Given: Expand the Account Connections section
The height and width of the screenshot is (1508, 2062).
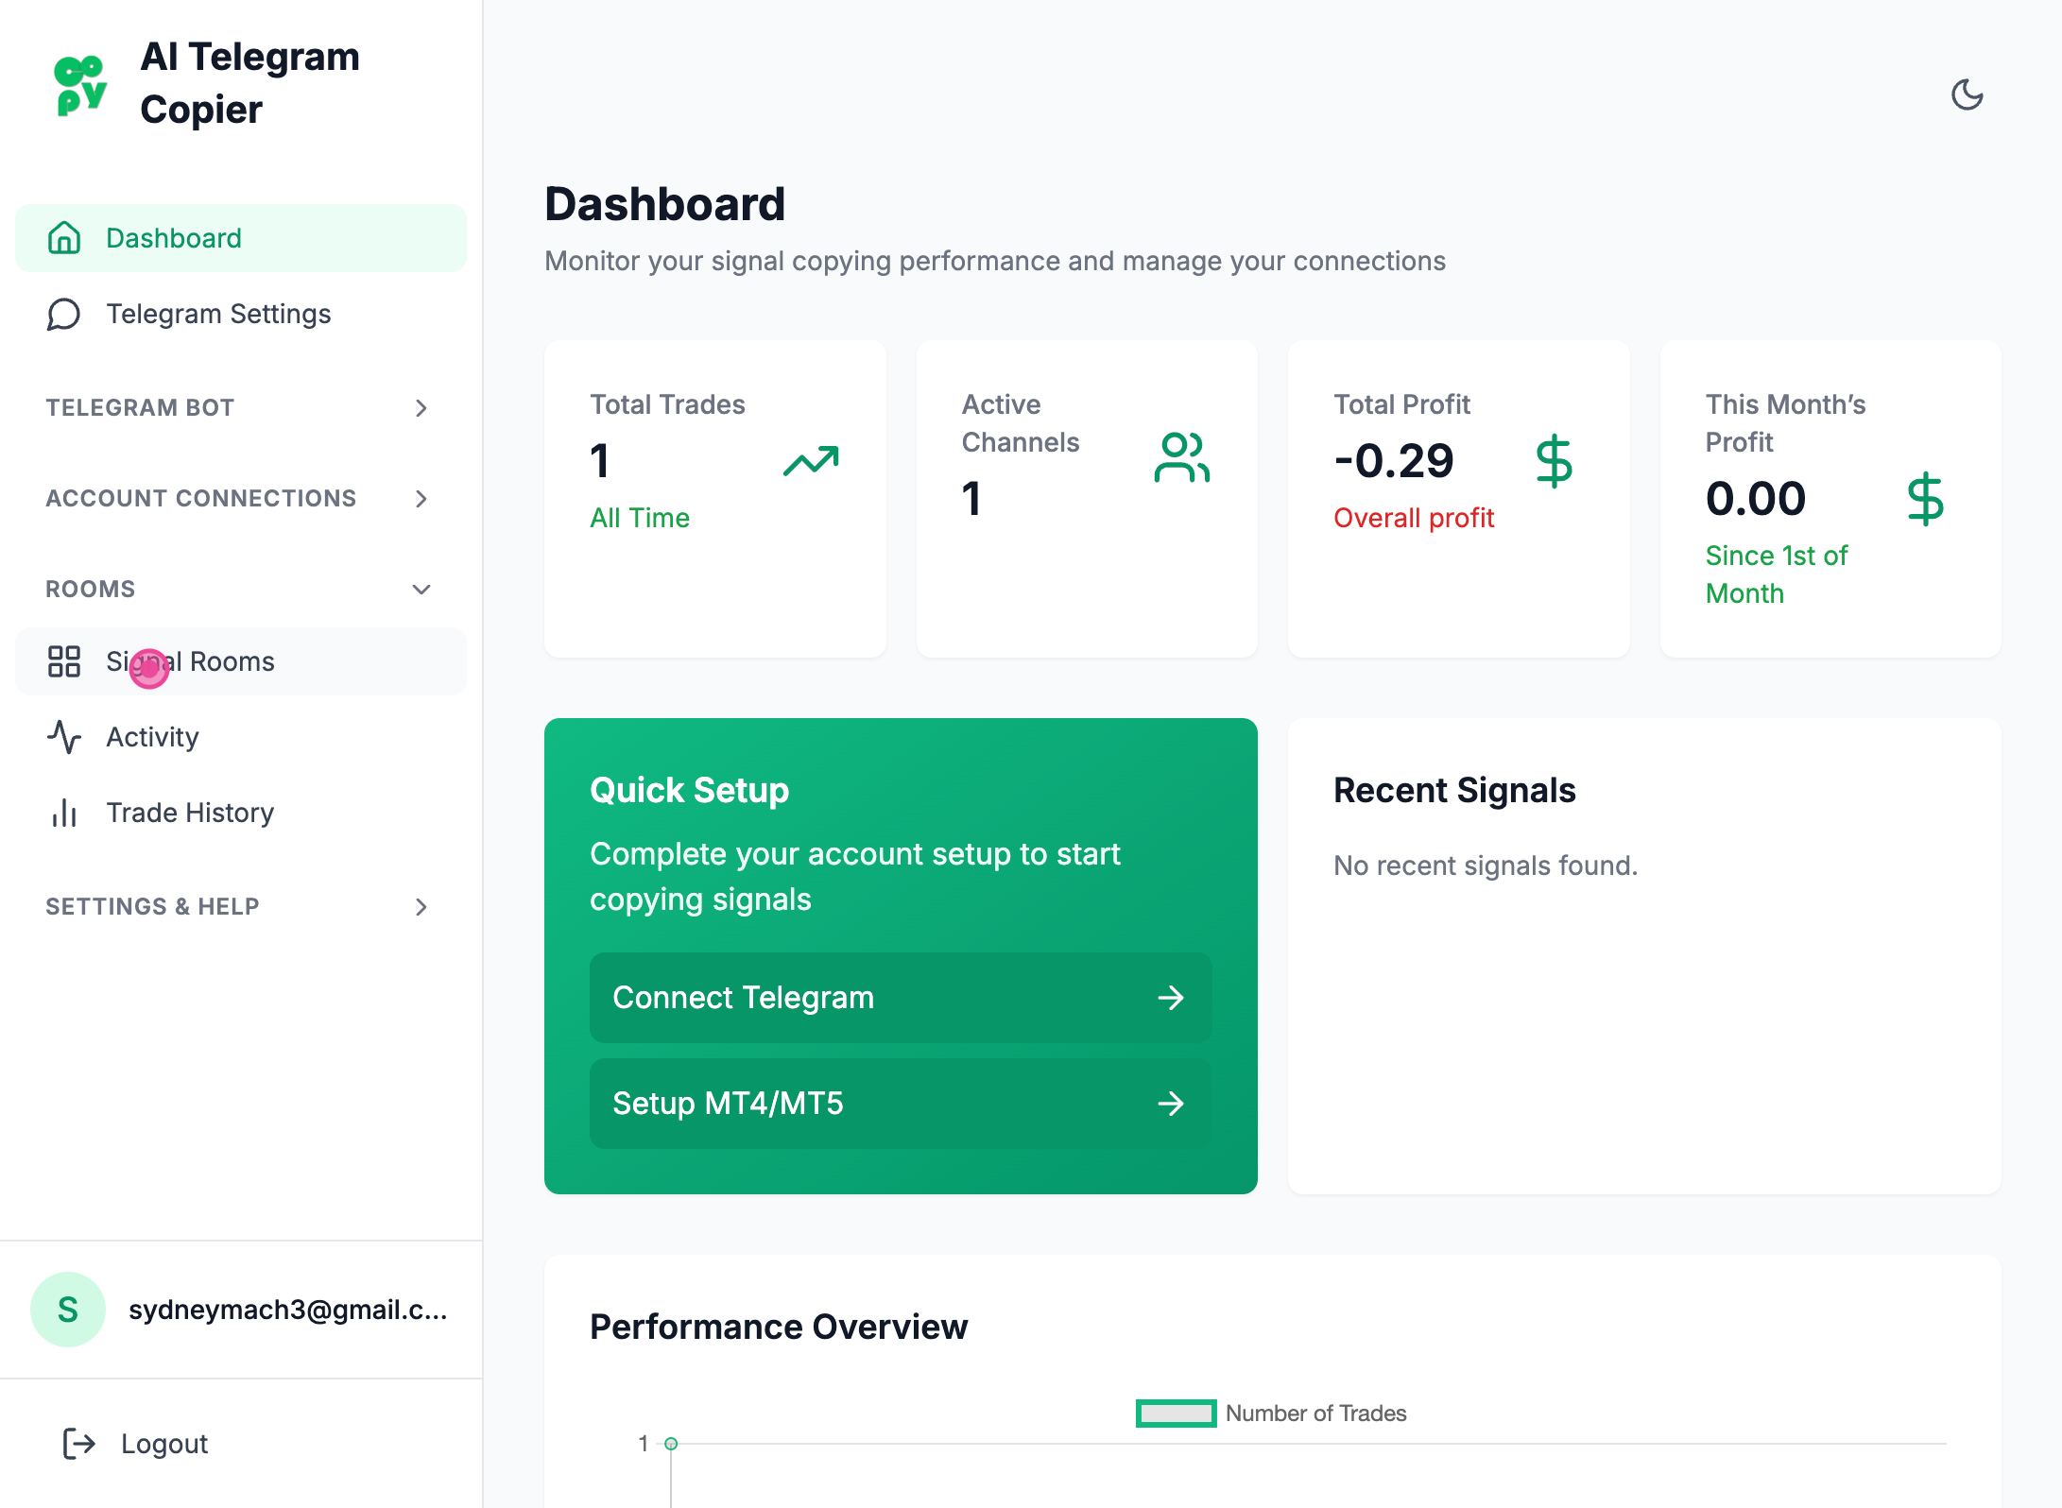Looking at the screenshot, I should point(421,499).
